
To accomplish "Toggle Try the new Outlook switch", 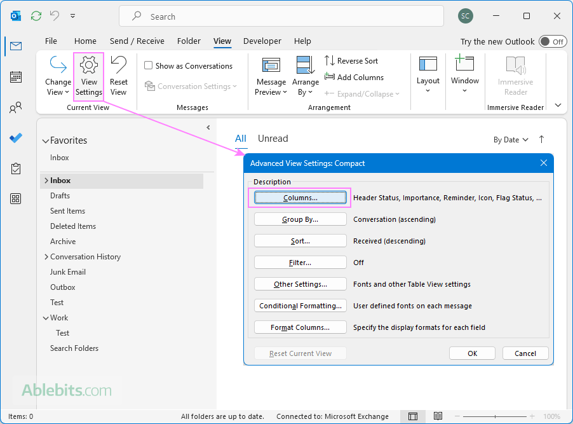I will coord(553,42).
